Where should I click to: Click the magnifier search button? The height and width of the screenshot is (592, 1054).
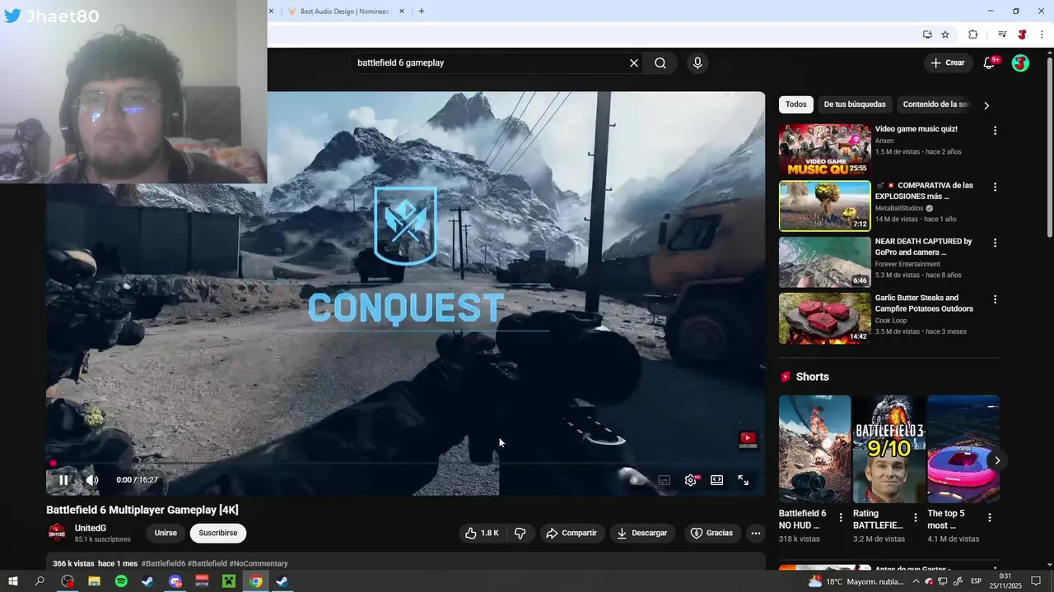660,62
